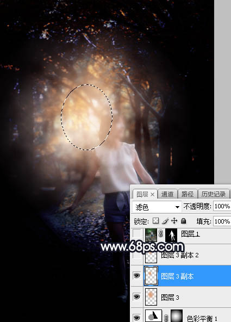Click mask link chain on 色彩平衡 1
The width and height of the screenshot is (231, 322).
166,318
